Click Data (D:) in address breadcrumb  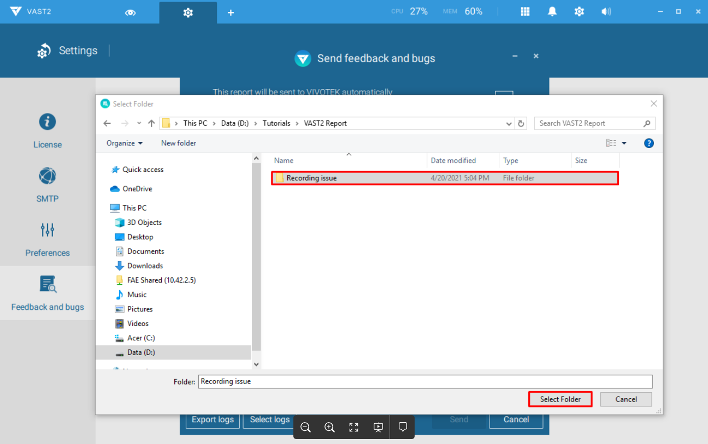click(235, 123)
